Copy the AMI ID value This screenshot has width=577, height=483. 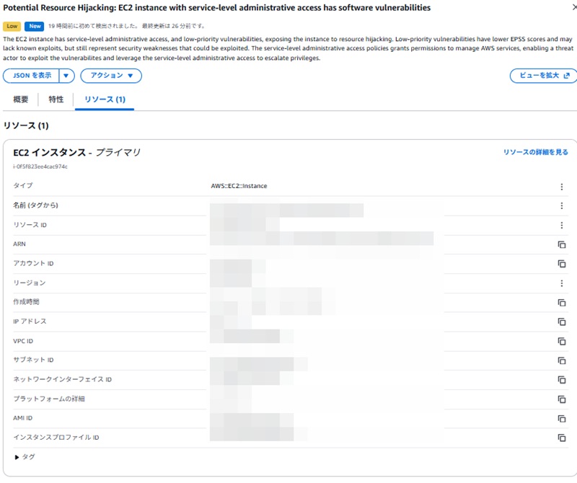point(561,419)
